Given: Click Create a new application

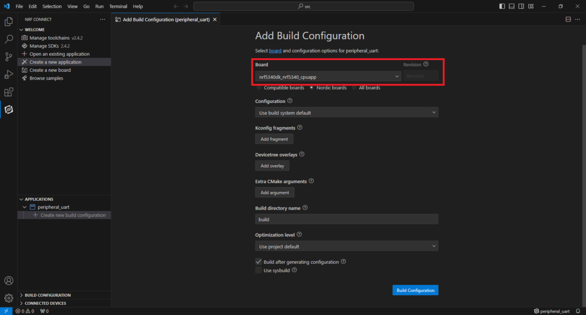Looking at the screenshot, I should (x=64, y=62).
